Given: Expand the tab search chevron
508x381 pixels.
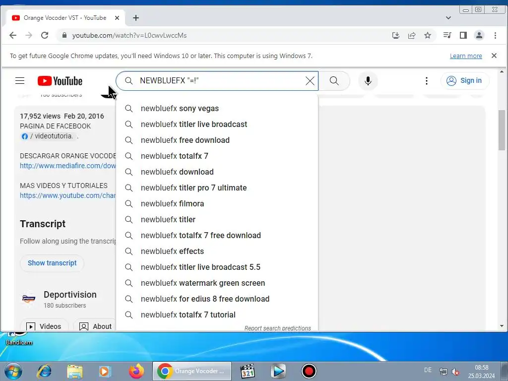Looking at the screenshot, I should tap(448, 18).
